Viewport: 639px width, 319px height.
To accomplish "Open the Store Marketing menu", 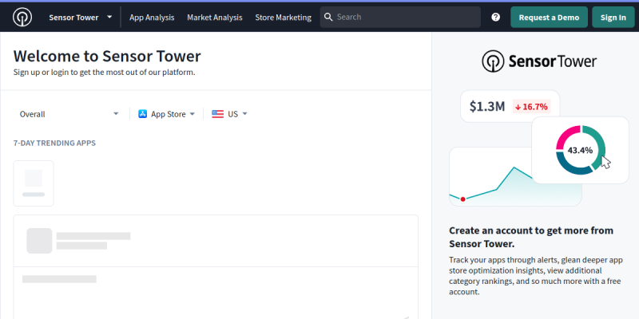I will pos(284,18).
